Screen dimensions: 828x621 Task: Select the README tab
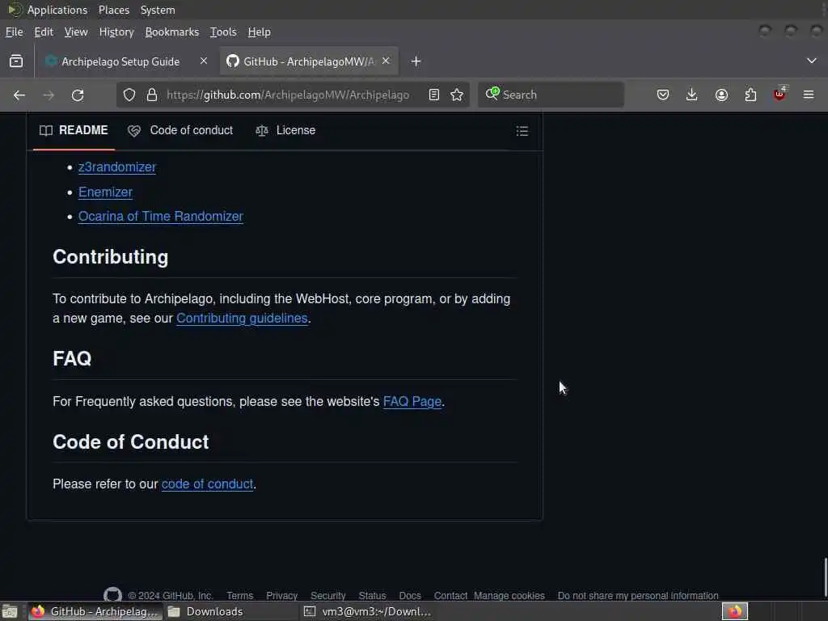pos(74,130)
